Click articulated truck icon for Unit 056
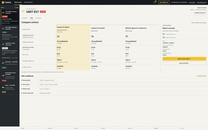The image size is (208, 130). click(3, 75)
